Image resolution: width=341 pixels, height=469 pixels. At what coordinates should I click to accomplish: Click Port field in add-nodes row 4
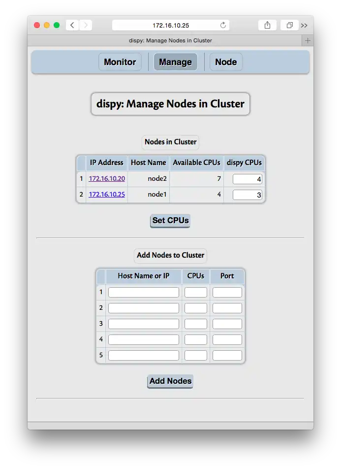(227, 340)
